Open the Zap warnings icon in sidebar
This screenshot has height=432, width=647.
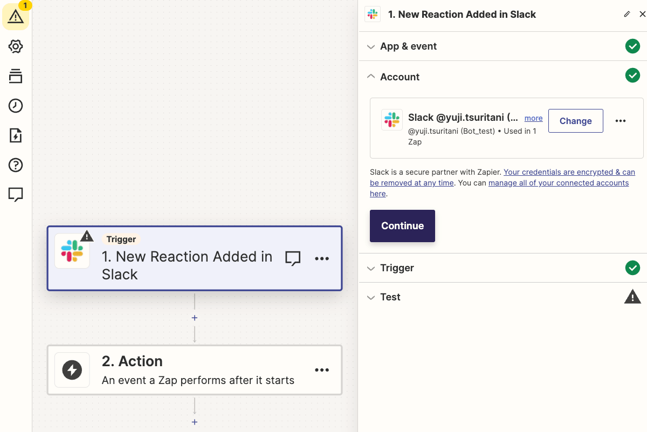click(16, 17)
